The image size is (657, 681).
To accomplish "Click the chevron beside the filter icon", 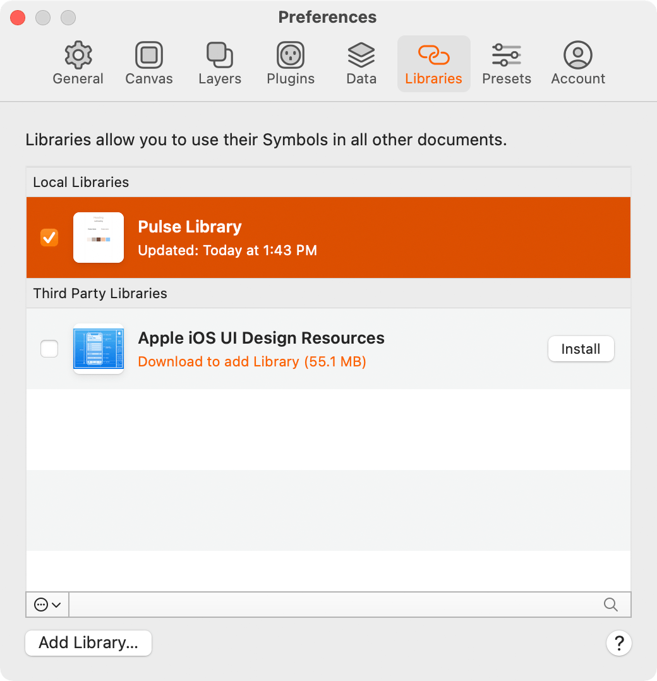I will click(56, 605).
